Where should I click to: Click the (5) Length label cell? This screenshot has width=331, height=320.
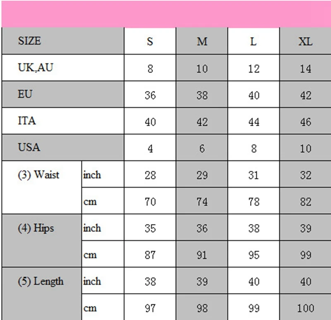pyautogui.click(x=42, y=294)
